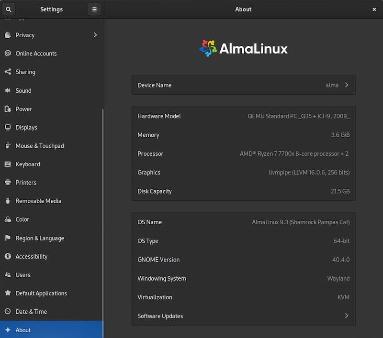Select the Displays panel
The width and height of the screenshot is (383, 338).
click(x=51, y=127)
